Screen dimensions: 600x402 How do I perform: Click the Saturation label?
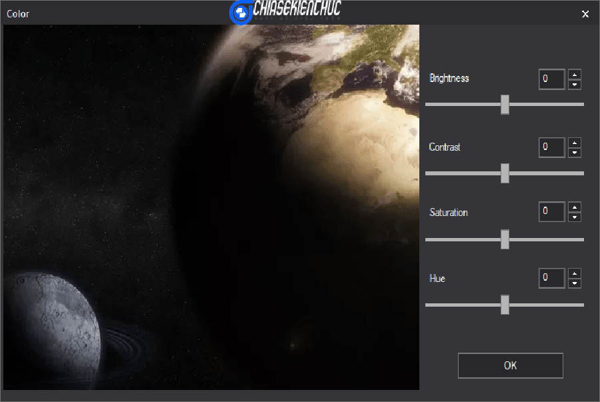click(449, 213)
